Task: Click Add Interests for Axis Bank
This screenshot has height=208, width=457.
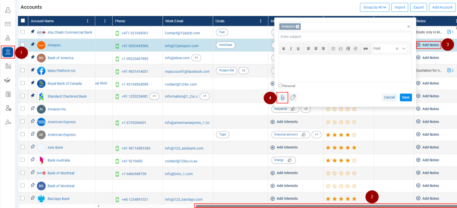Action: point(284,147)
